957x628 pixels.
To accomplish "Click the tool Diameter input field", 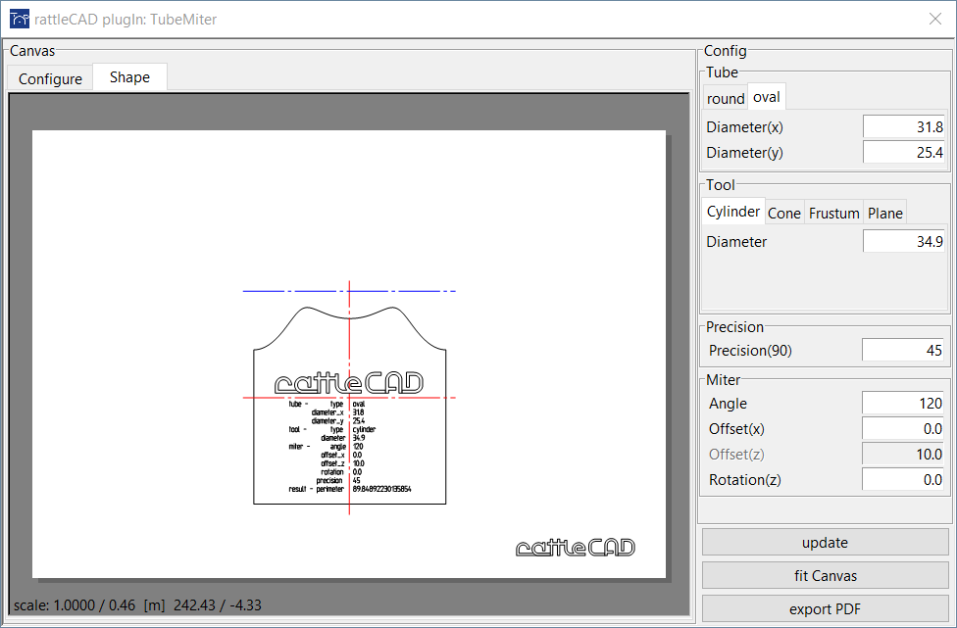I will pos(904,241).
